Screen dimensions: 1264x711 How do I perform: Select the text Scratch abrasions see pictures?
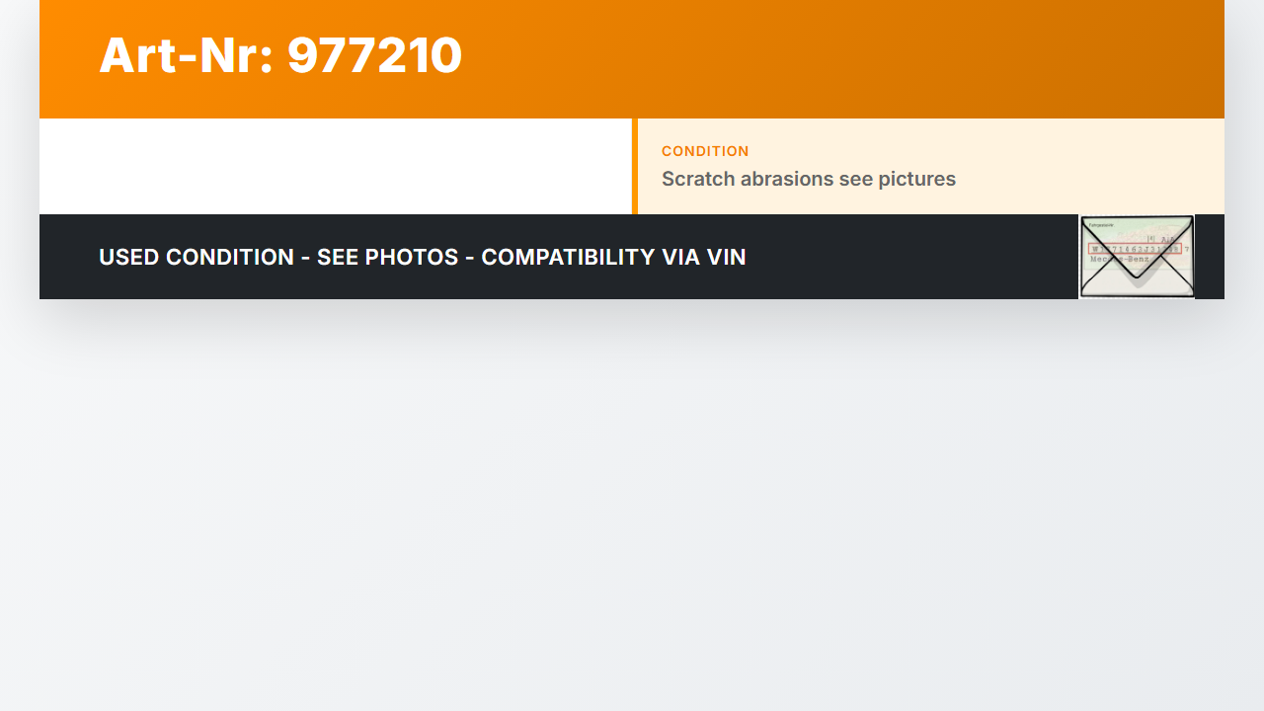coord(809,179)
